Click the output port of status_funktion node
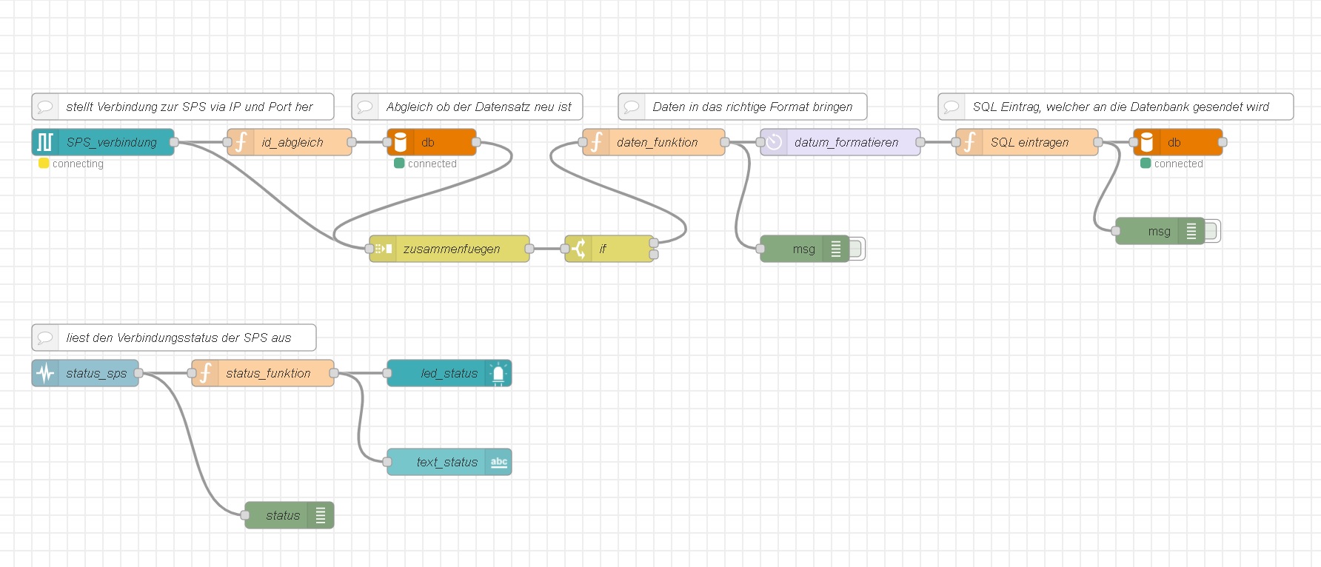This screenshot has height=567, width=1321. [x=334, y=373]
